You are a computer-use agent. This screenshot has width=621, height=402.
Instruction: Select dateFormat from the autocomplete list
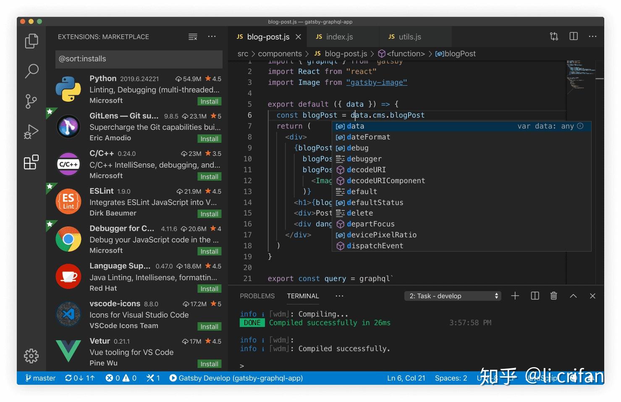pyautogui.click(x=368, y=137)
